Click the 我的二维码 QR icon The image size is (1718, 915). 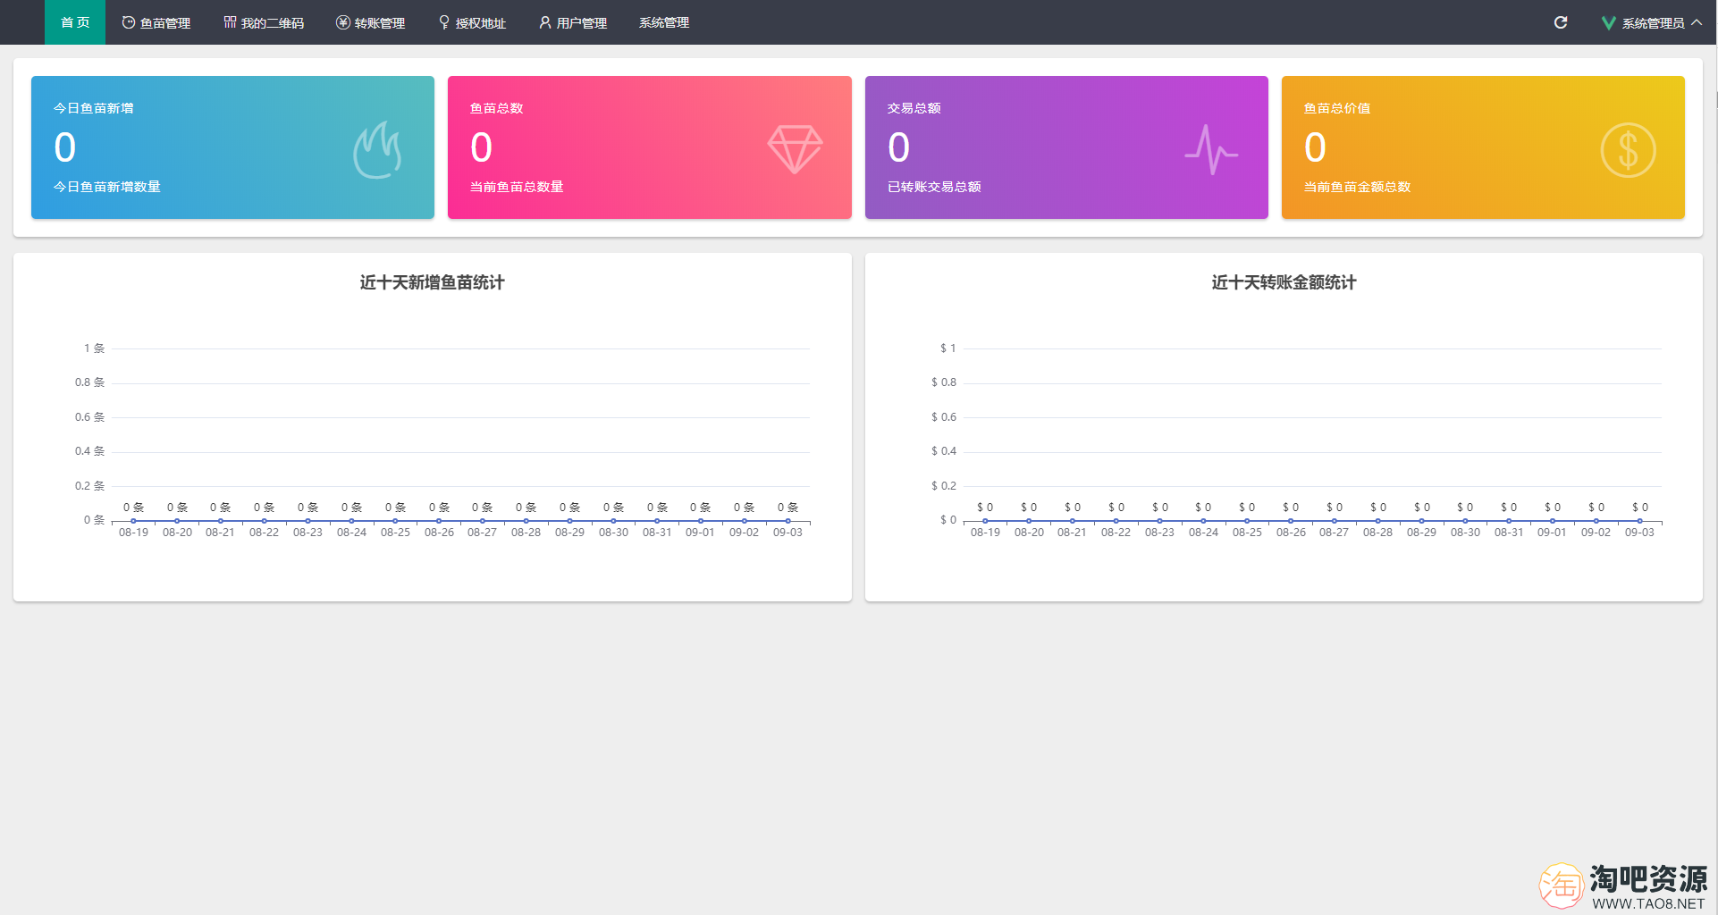(x=230, y=22)
